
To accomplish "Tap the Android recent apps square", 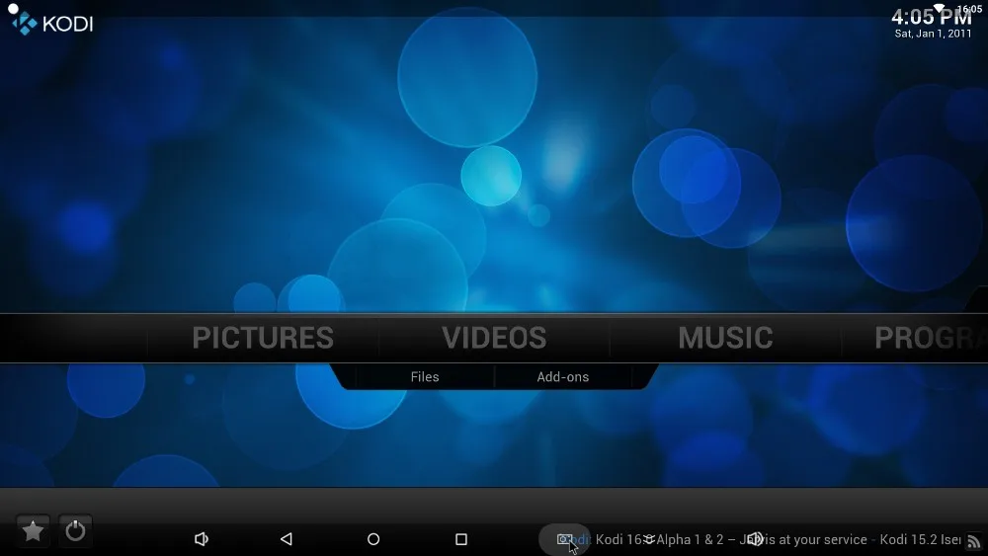I will [461, 539].
